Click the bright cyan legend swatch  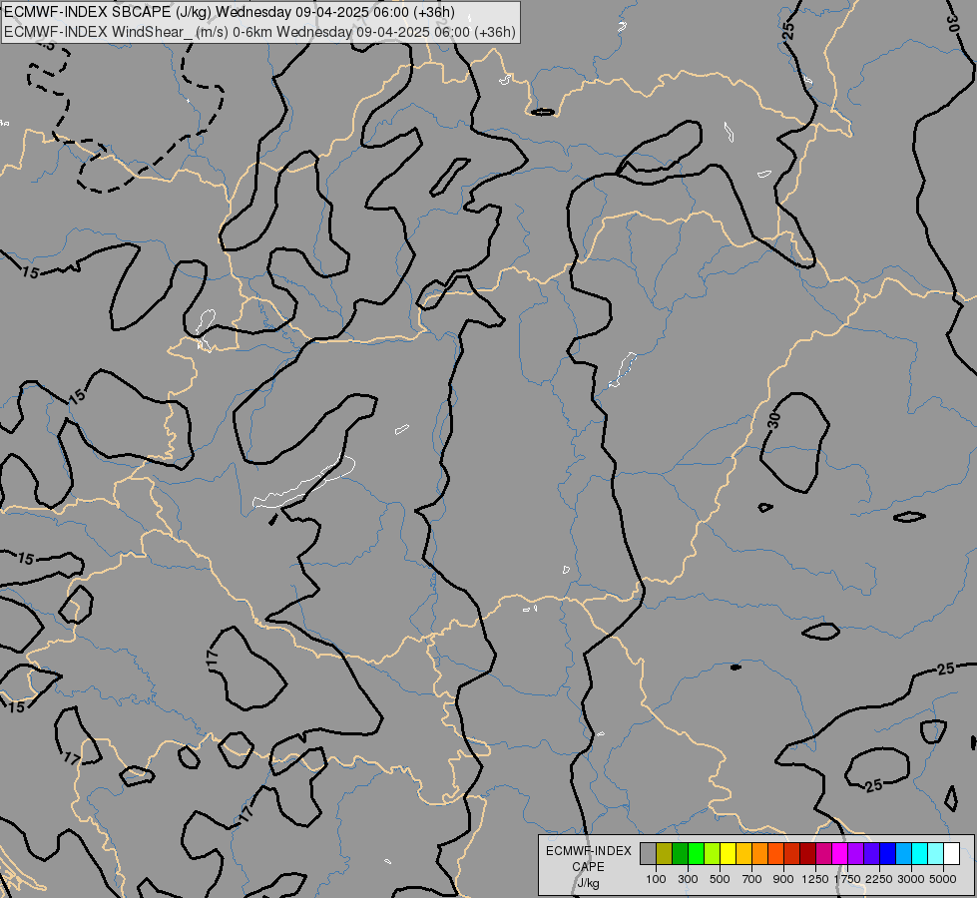point(920,854)
